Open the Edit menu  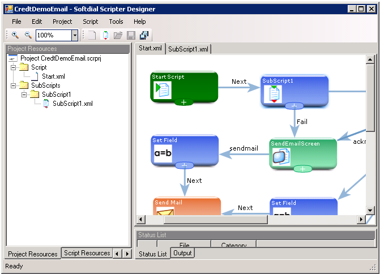click(37, 22)
